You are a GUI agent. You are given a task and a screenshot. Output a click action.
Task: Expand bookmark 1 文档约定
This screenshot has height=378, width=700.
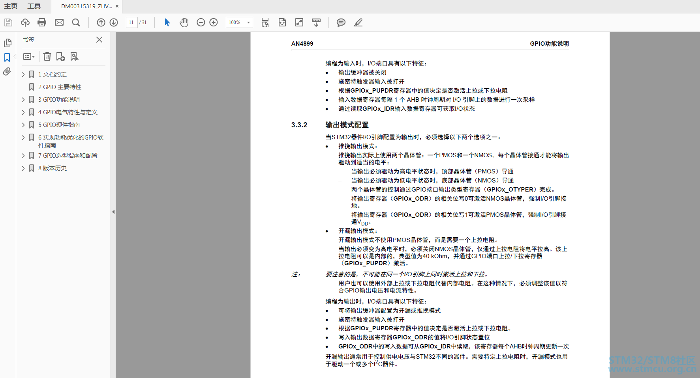[23, 74]
